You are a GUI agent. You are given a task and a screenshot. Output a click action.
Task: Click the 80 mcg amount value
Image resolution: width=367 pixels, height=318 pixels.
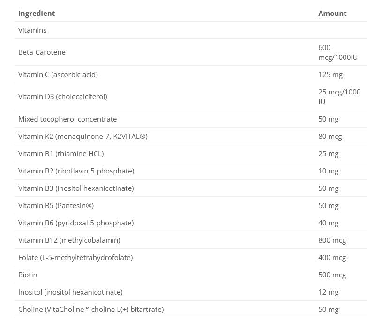click(330, 137)
